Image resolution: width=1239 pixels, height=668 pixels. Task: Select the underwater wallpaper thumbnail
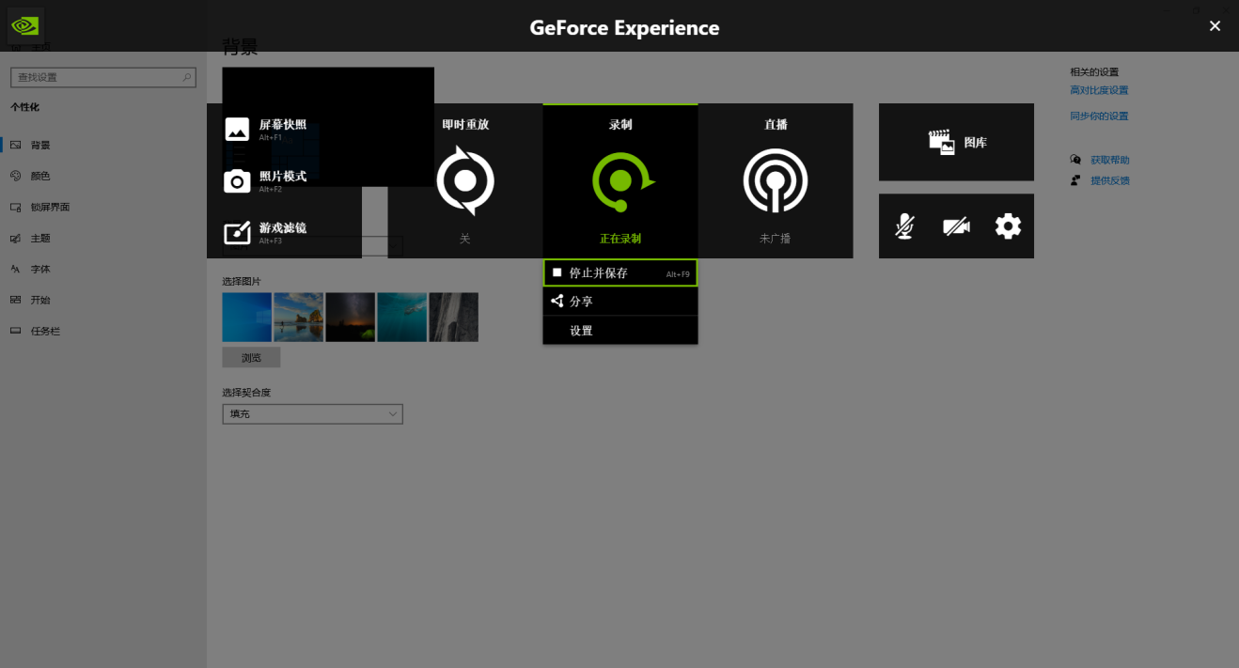(402, 317)
